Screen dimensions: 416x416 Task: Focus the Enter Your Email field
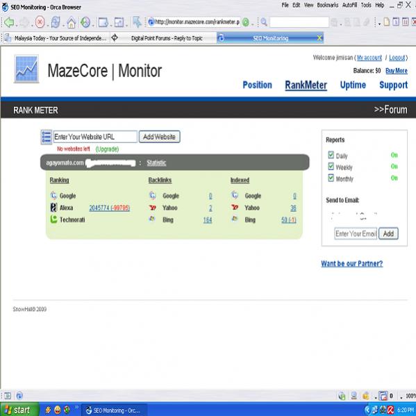[x=356, y=234]
